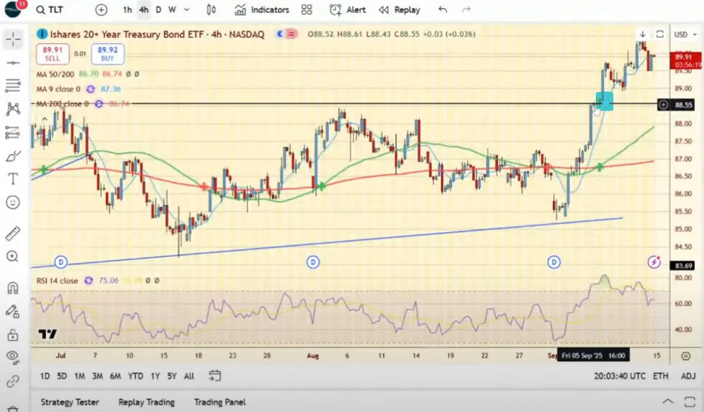Set range to YTD
Screen dimensions: 704x412
click(x=135, y=376)
